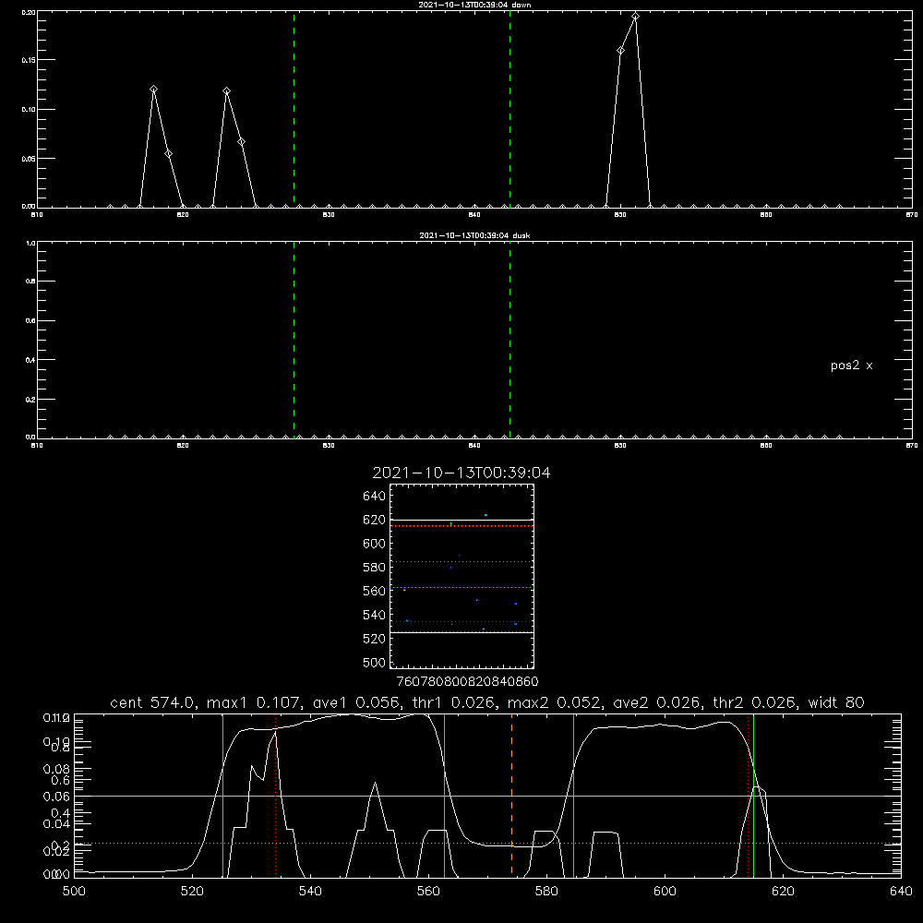This screenshot has width=923, height=923.
Task: Click the '640' y-axis label of scatter plot
Action: (x=374, y=497)
